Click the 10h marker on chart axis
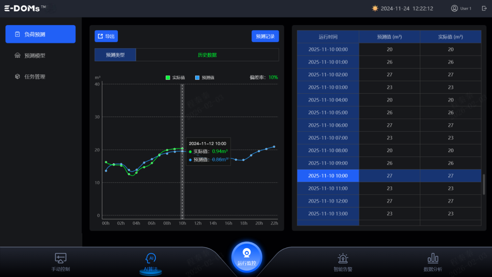This screenshot has width=492, height=277. tap(182, 223)
